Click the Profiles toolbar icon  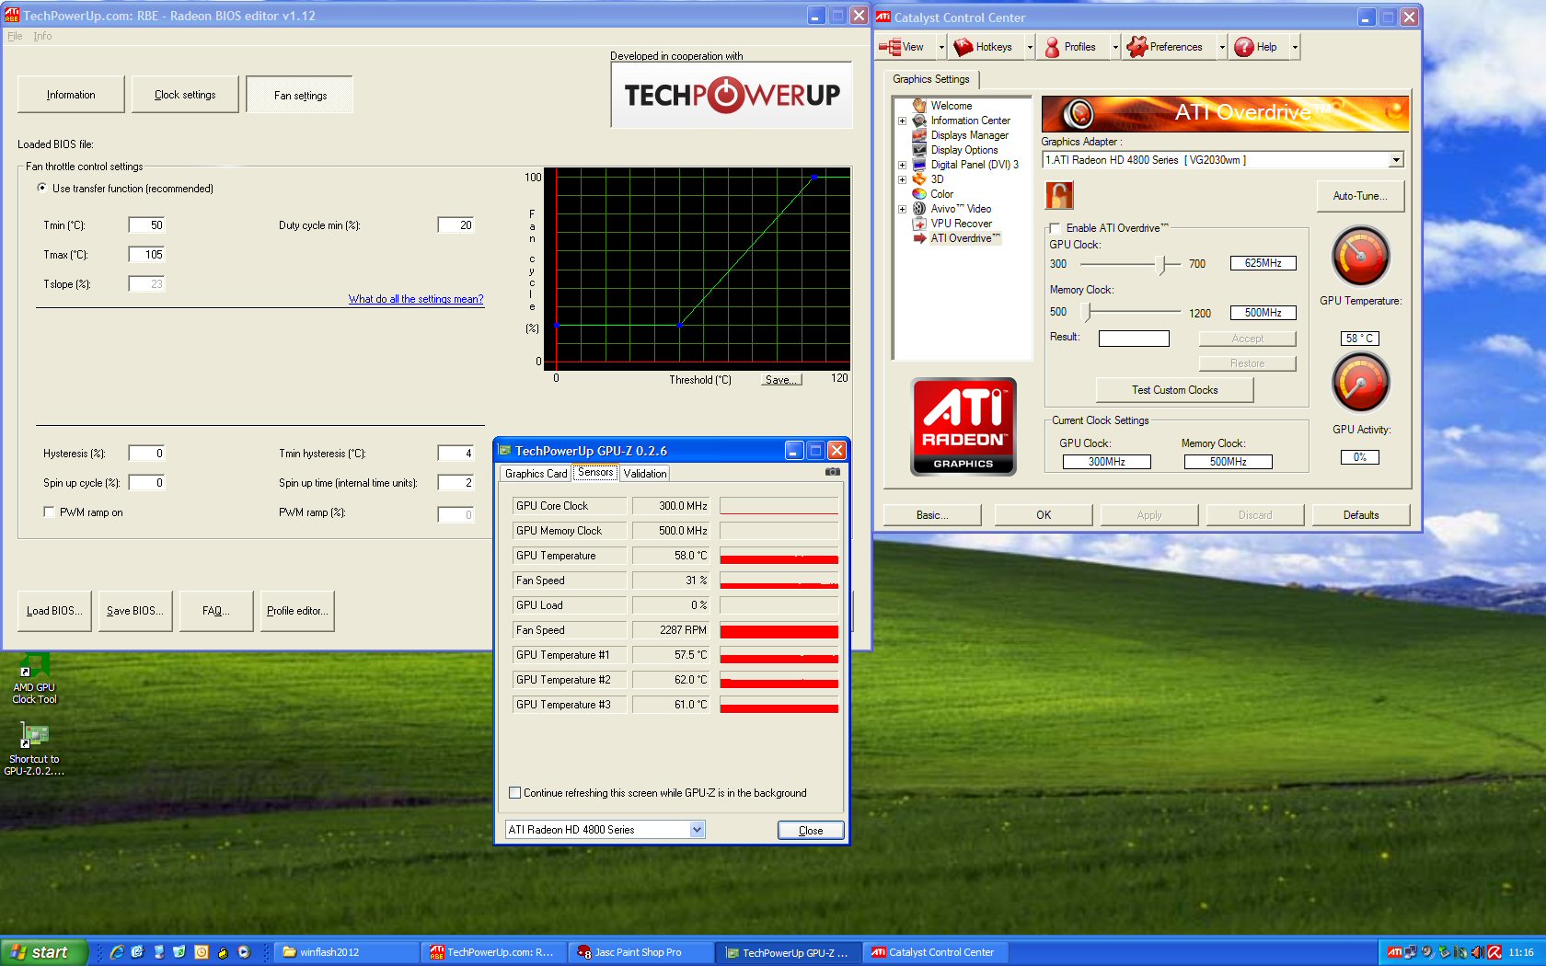(1053, 47)
